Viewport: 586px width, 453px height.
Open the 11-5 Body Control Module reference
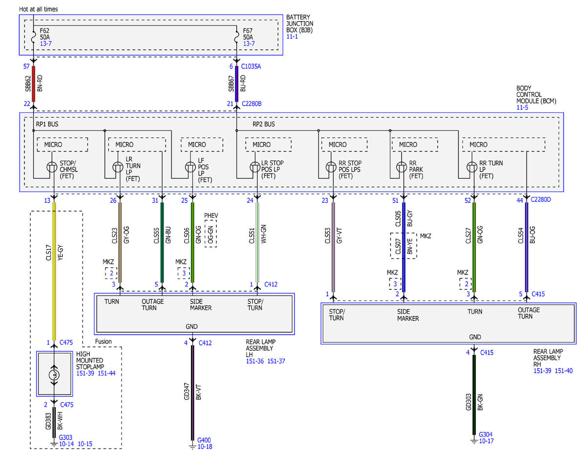tap(522, 108)
